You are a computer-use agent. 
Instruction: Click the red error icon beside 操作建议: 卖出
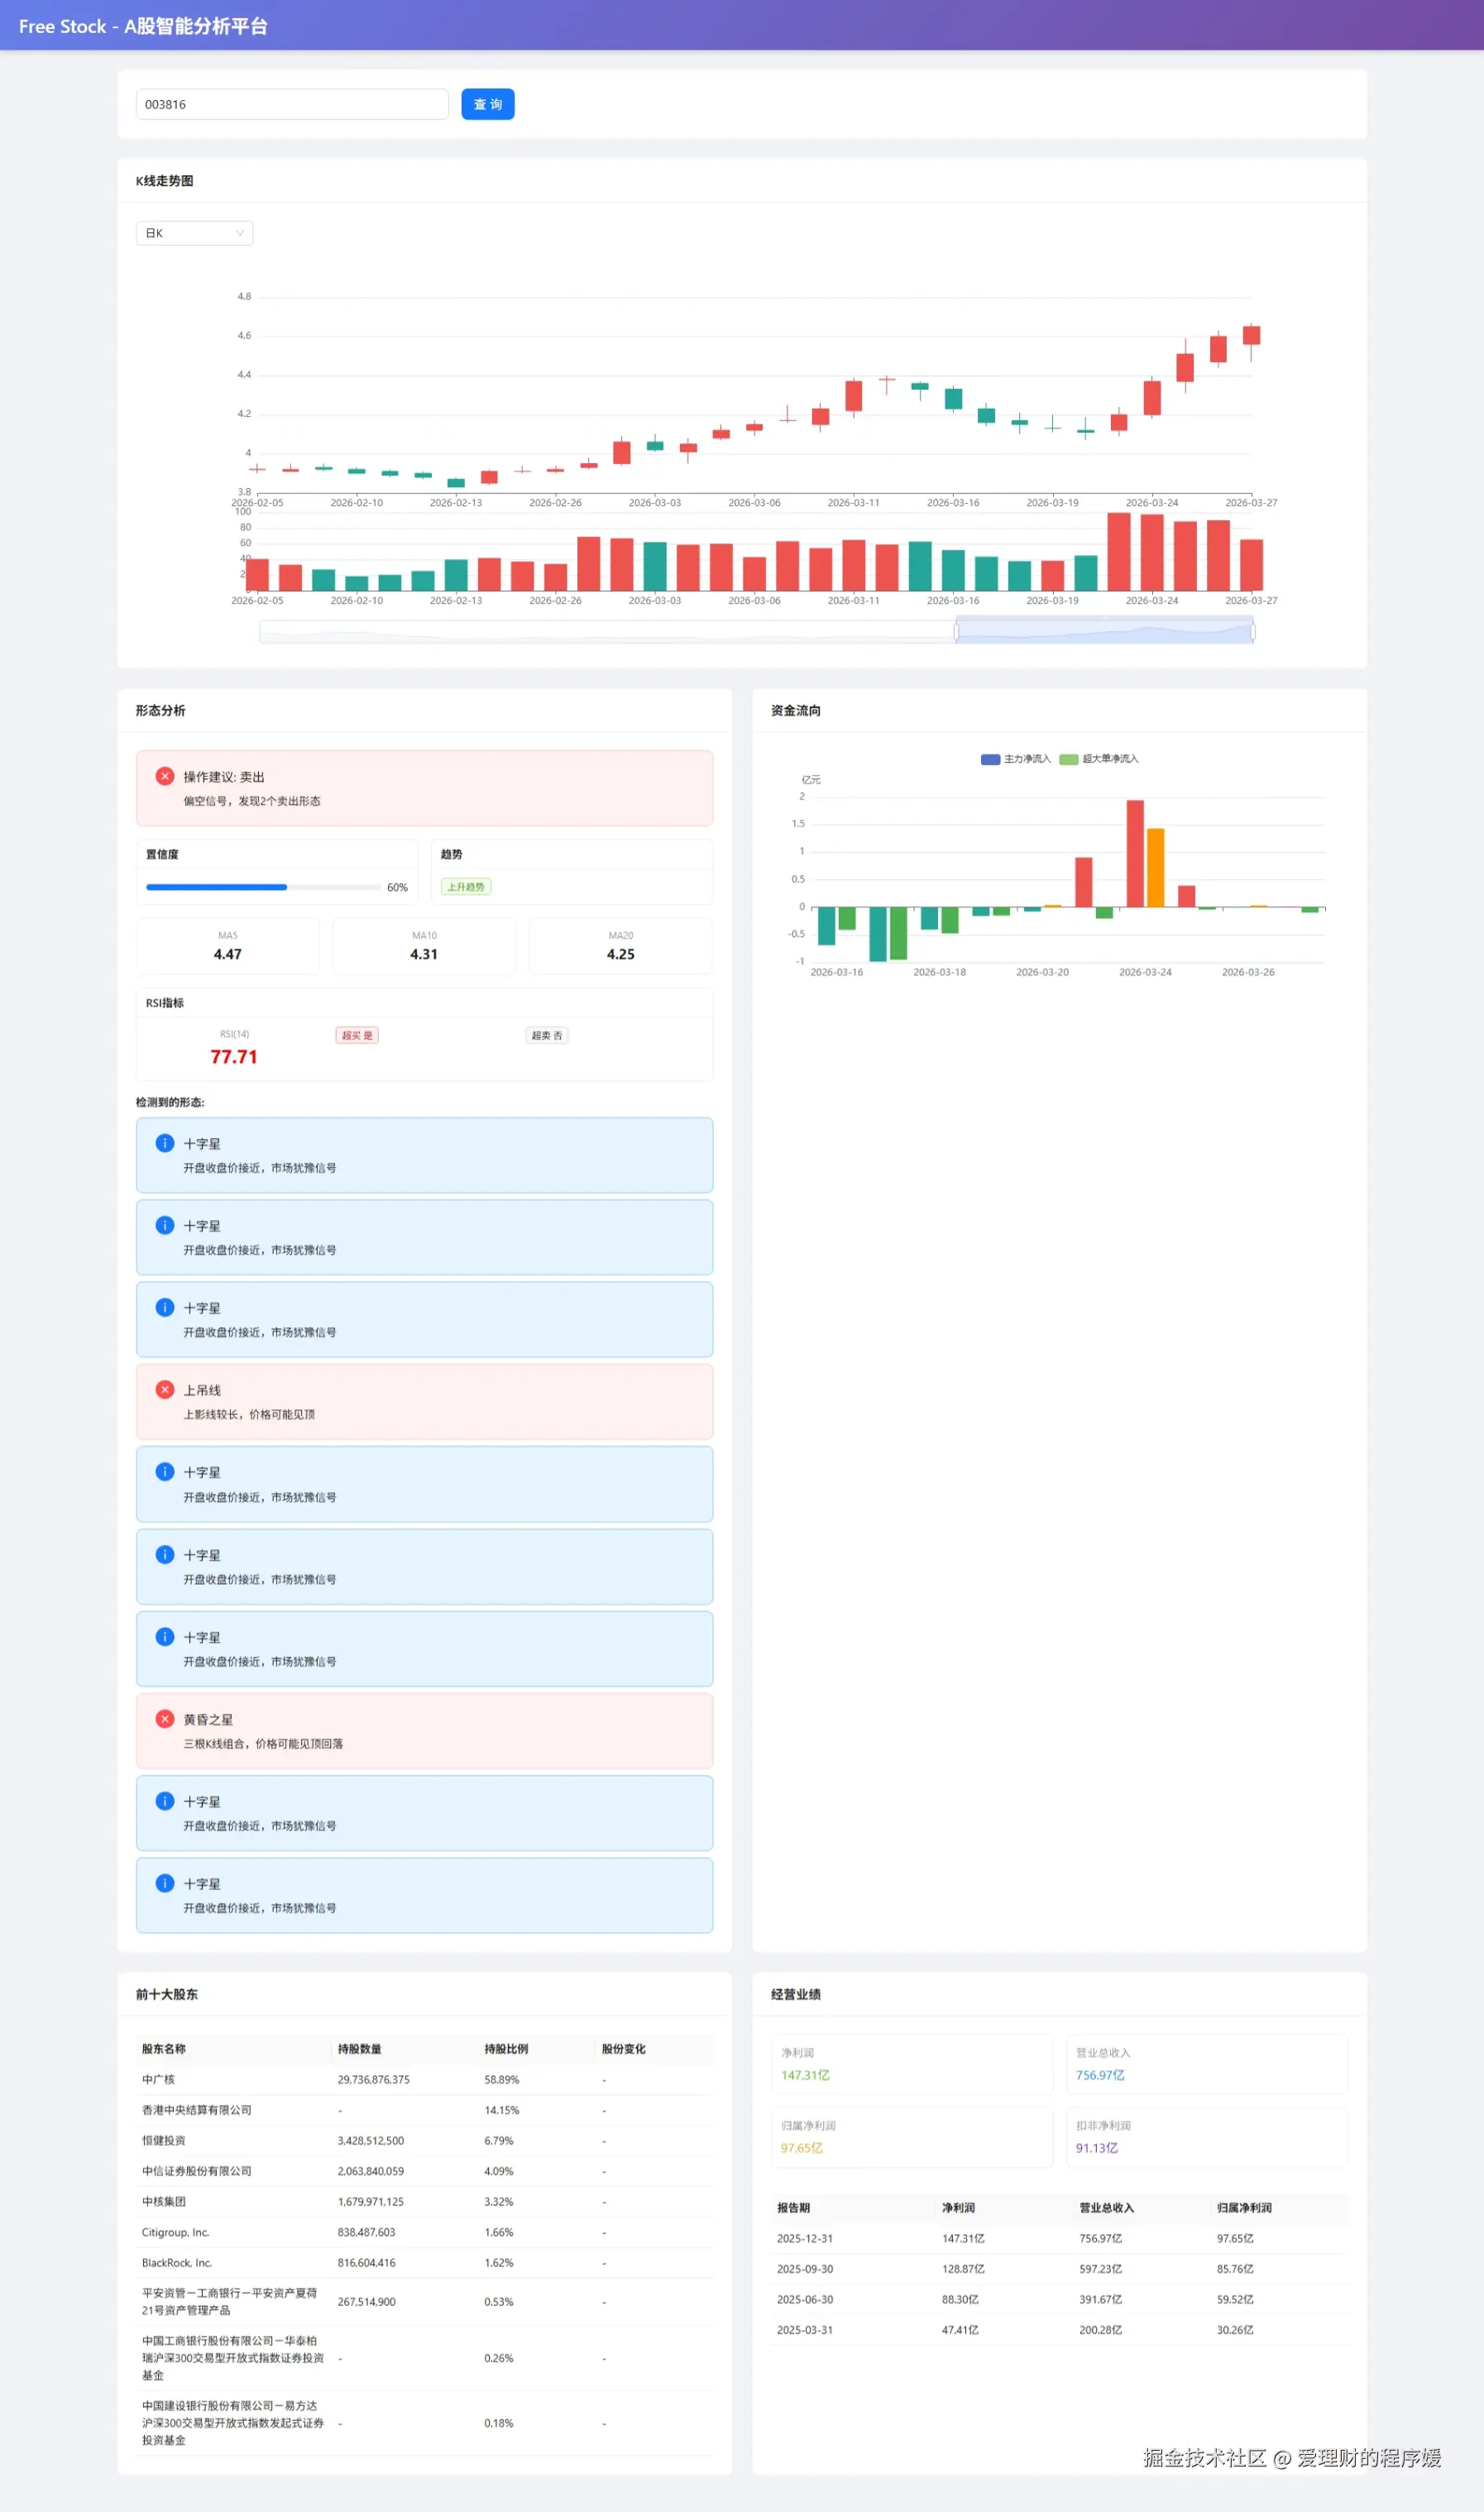coord(165,777)
